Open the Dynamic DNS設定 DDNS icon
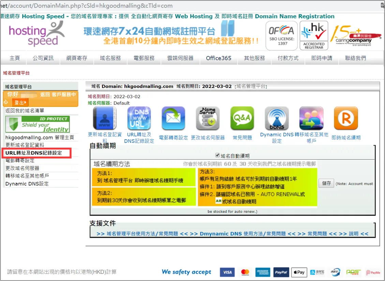 (x=277, y=118)
